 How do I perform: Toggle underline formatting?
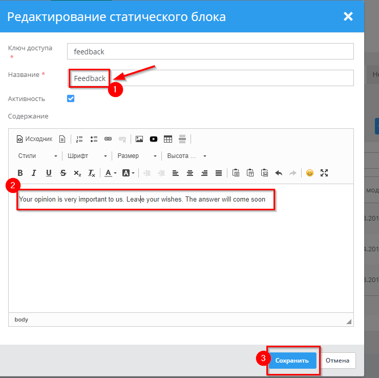point(49,173)
